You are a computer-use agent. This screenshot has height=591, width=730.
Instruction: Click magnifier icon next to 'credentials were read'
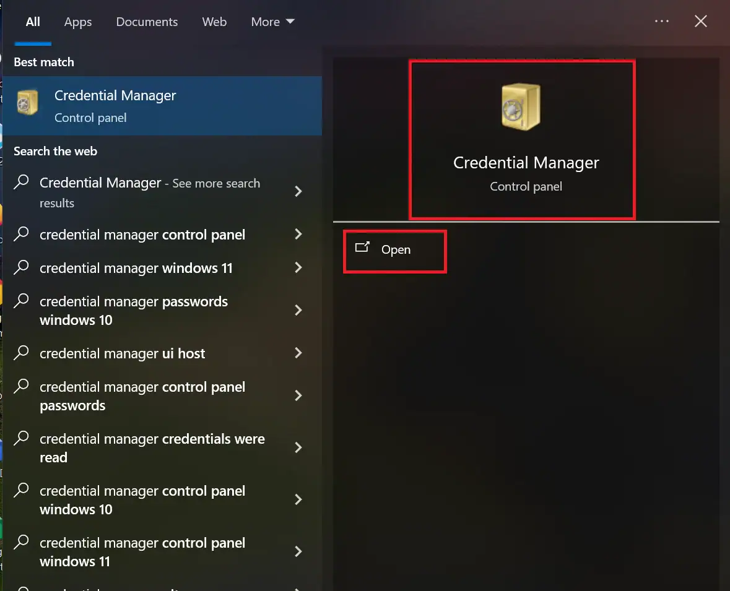[22, 439]
